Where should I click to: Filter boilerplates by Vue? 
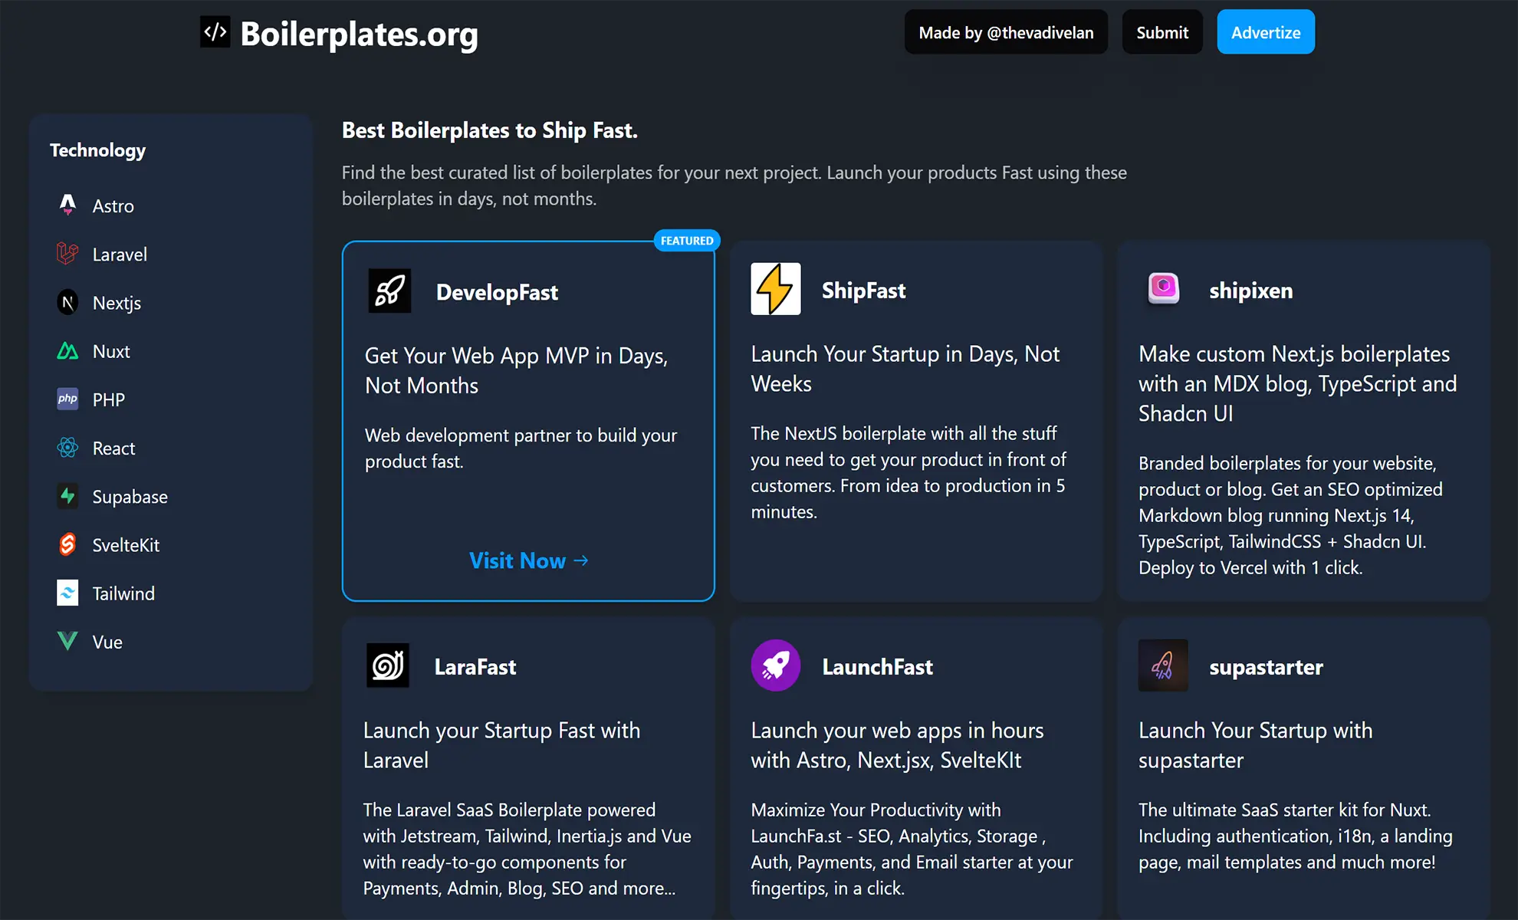point(107,642)
